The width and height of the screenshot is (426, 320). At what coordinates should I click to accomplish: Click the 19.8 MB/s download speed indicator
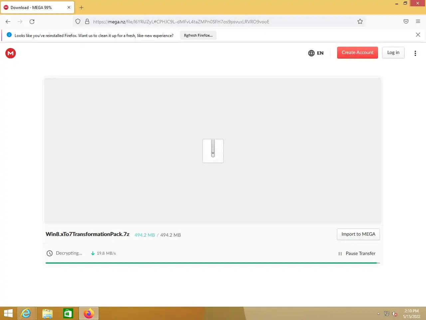(103, 253)
